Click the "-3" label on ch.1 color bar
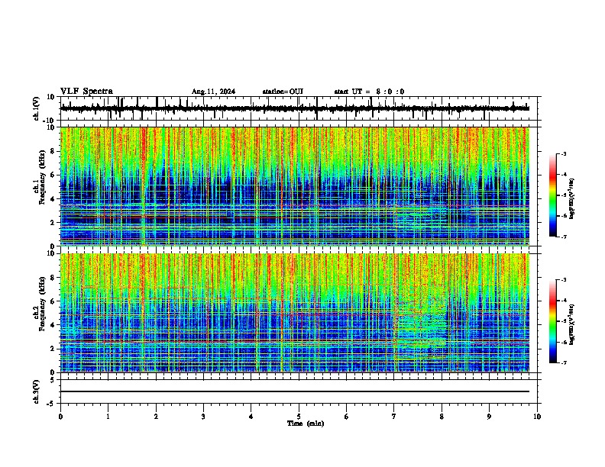 [563, 153]
